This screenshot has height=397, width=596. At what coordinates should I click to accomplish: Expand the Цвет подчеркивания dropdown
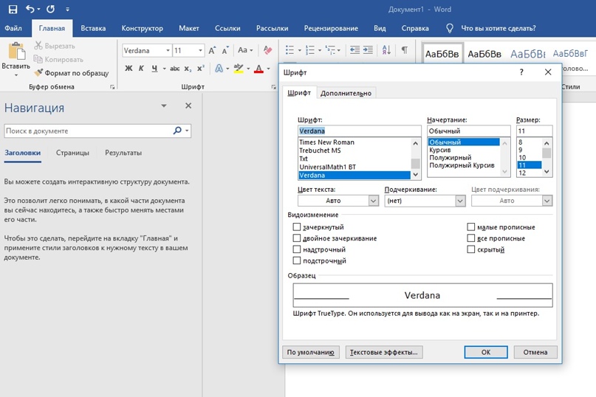[x=547, y=201]
